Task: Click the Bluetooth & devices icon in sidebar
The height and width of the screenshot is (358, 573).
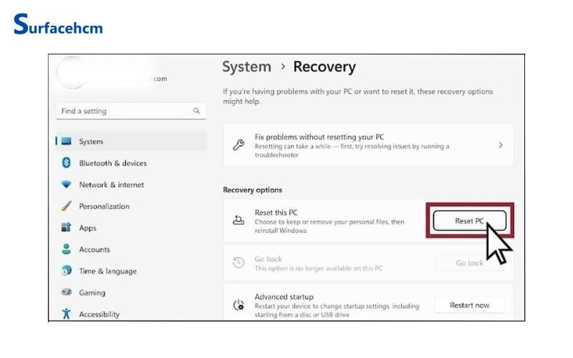Action: tap(67, 163)
